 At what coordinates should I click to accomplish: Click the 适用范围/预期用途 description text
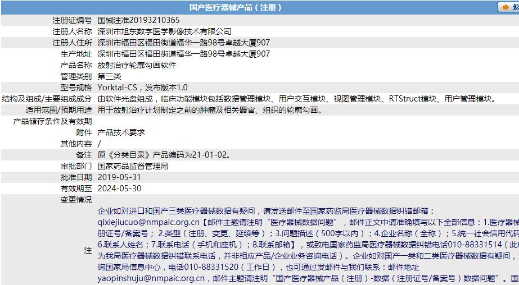[x=210, y=110]
